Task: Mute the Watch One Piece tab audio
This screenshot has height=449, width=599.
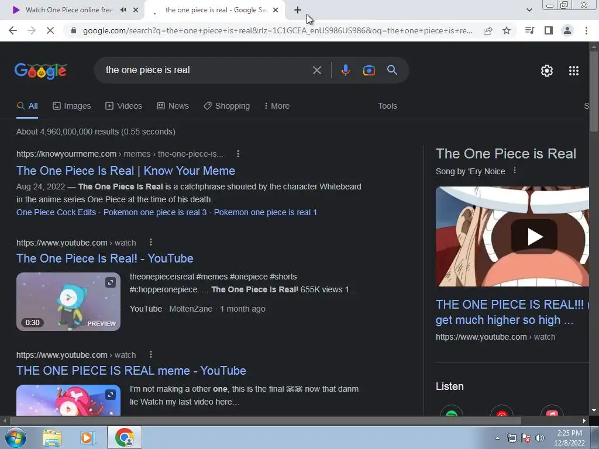Action: (x=123, y=10)
